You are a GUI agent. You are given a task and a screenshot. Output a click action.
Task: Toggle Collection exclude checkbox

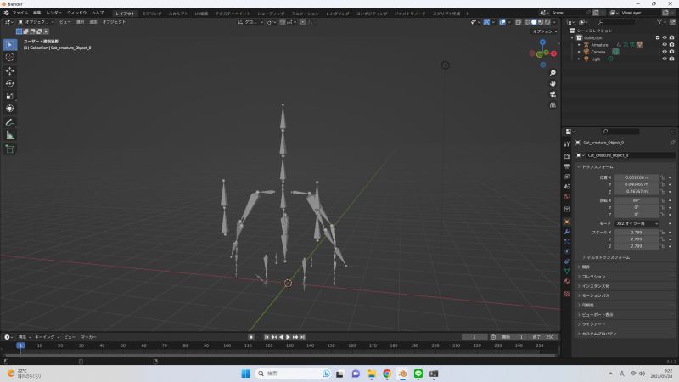(657, 37)
